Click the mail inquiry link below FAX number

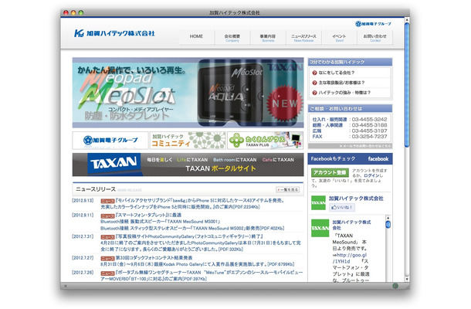click(x=365, y=146)
